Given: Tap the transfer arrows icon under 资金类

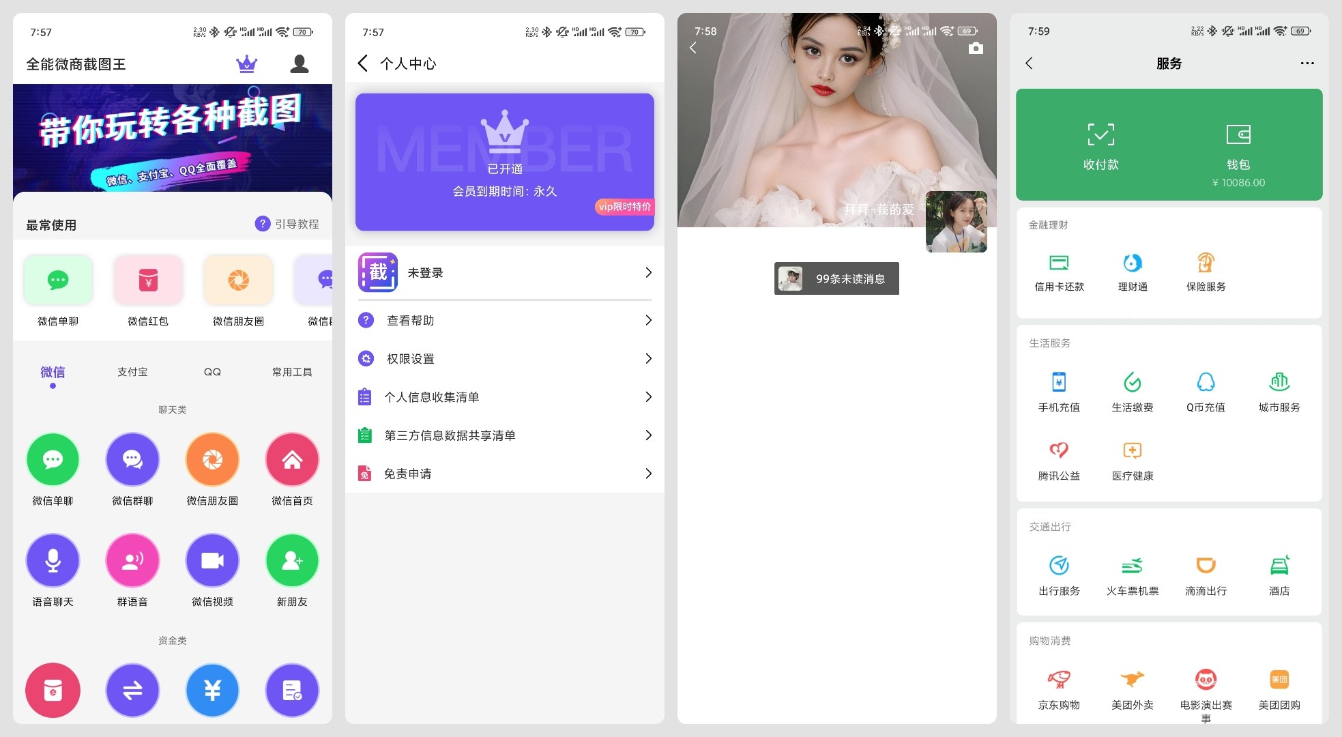Looking at the screenshot, I should 132,690.
